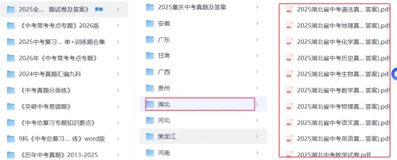Expand 《中考真题分类练》 folder arrow
397x160 pixels.
[x=118, y=90]
